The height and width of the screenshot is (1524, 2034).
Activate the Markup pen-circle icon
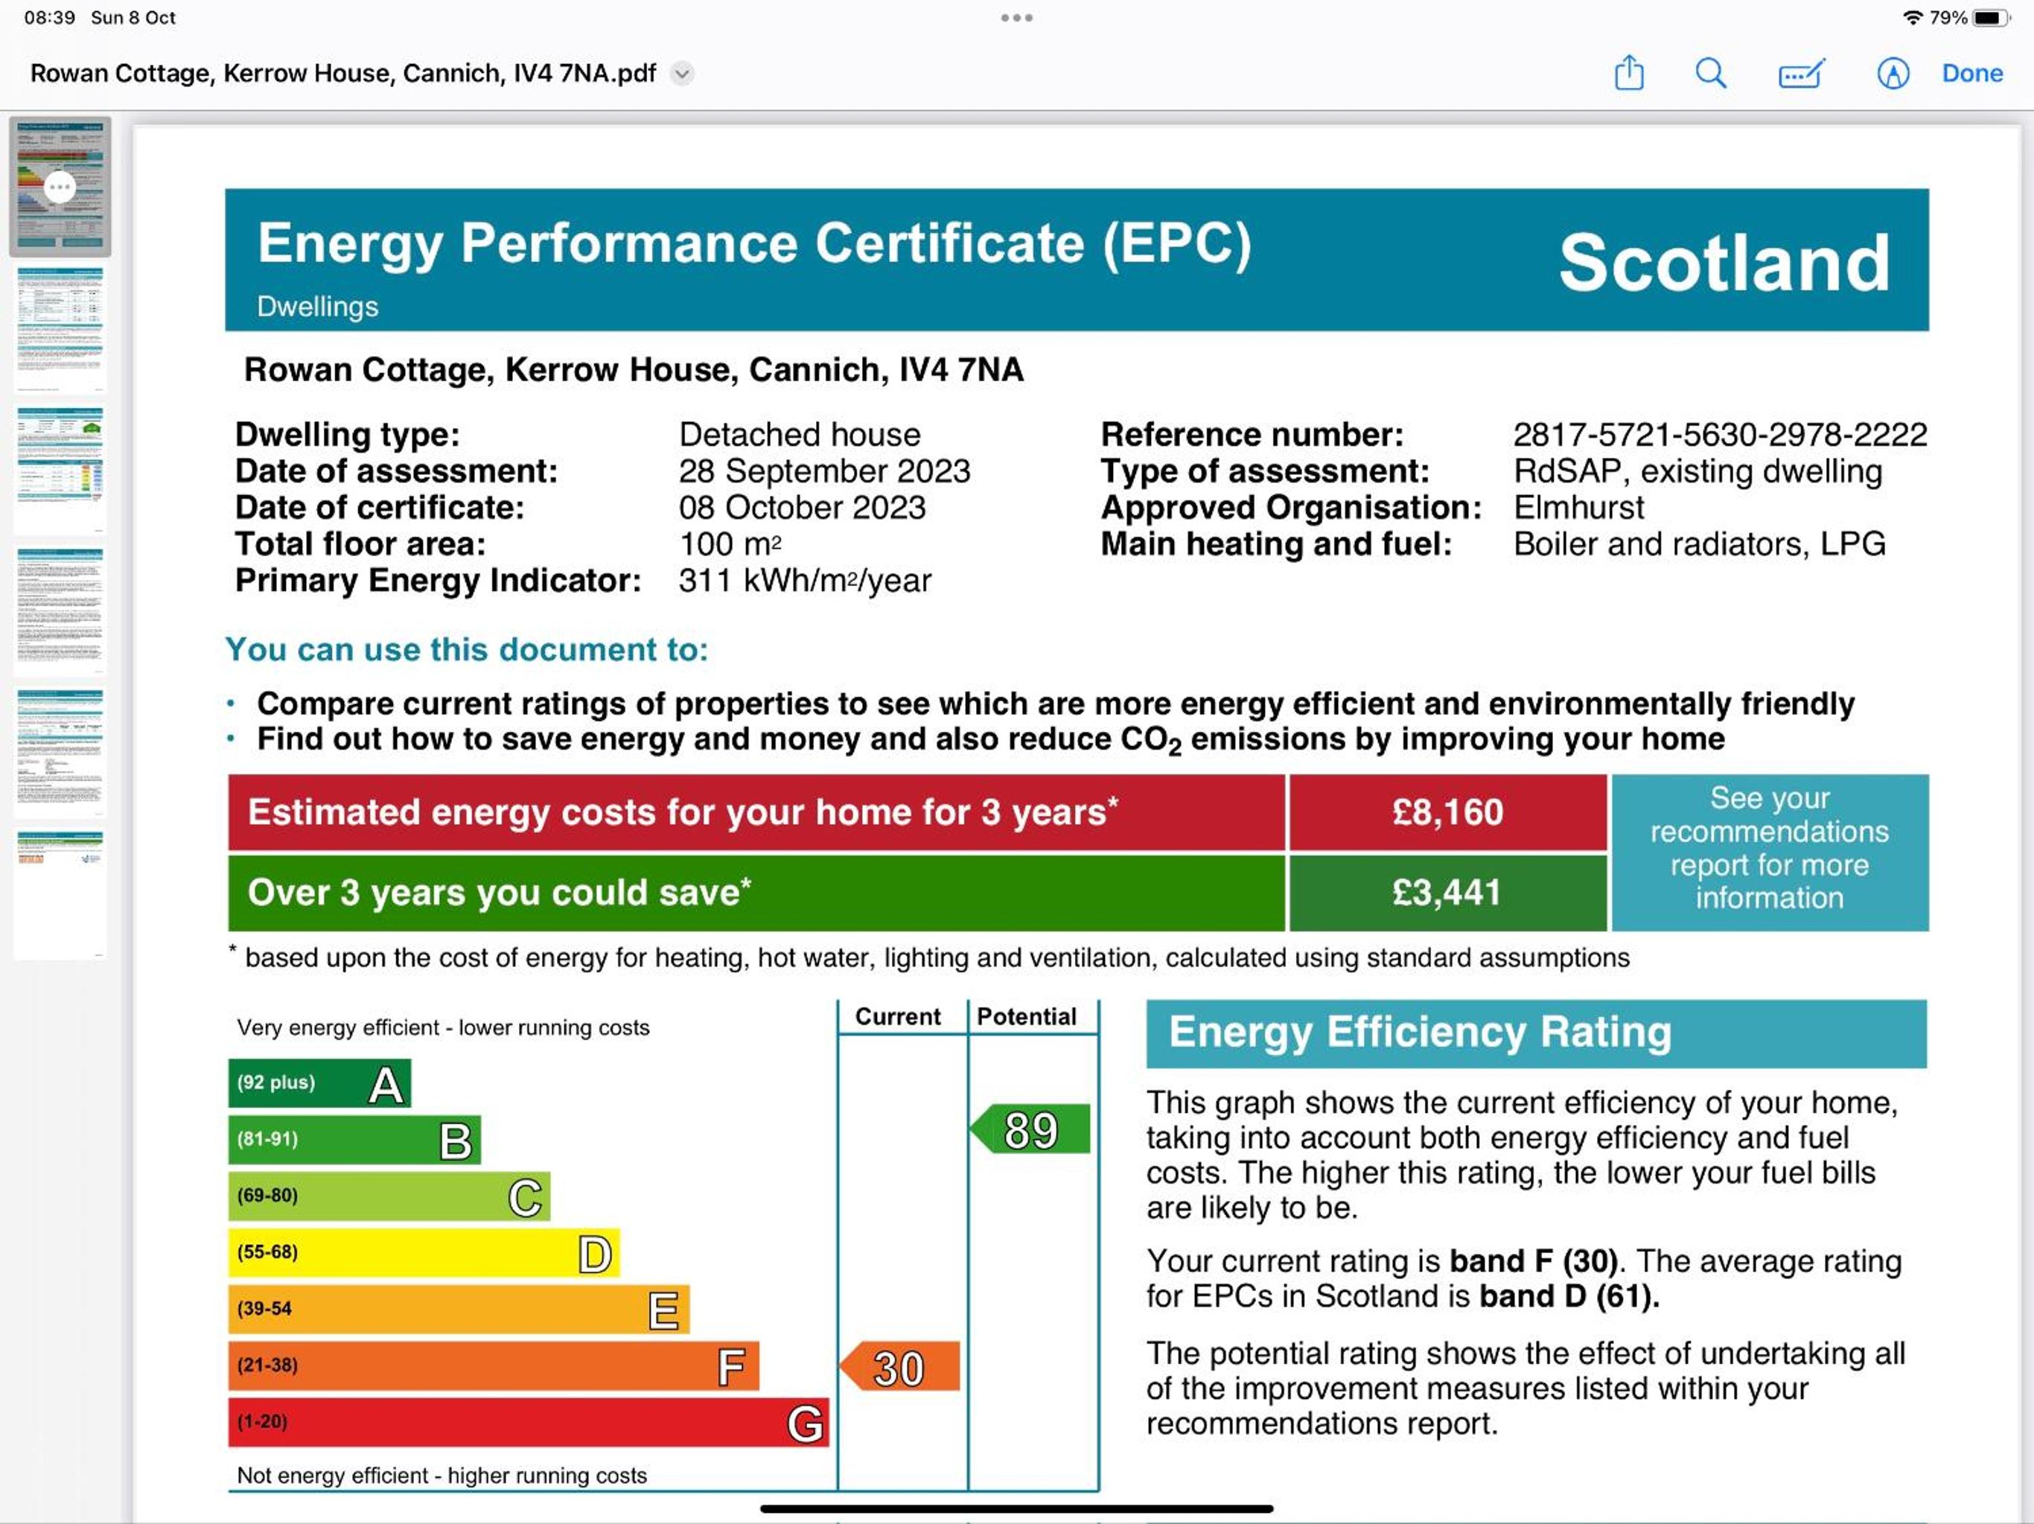tap(1893, 73)
